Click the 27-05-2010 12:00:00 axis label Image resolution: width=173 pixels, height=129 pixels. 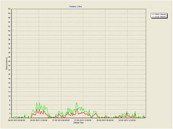coord(83,120)
